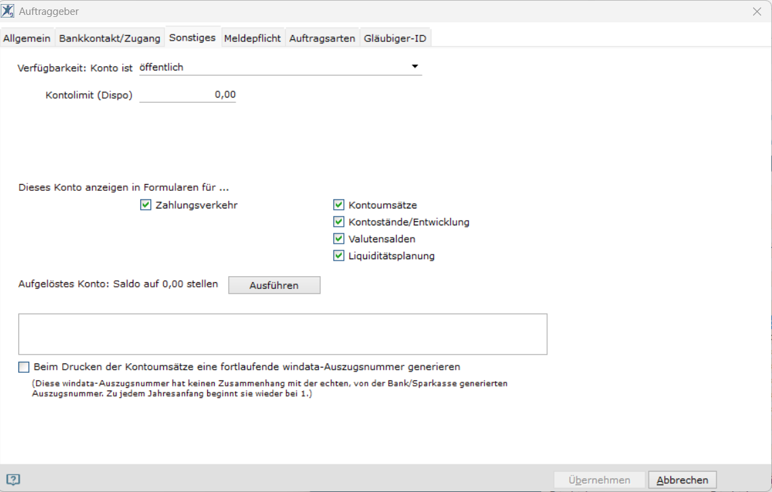Uncheck the Zahlungsverkehr checkbox

(x=145, y=205)
